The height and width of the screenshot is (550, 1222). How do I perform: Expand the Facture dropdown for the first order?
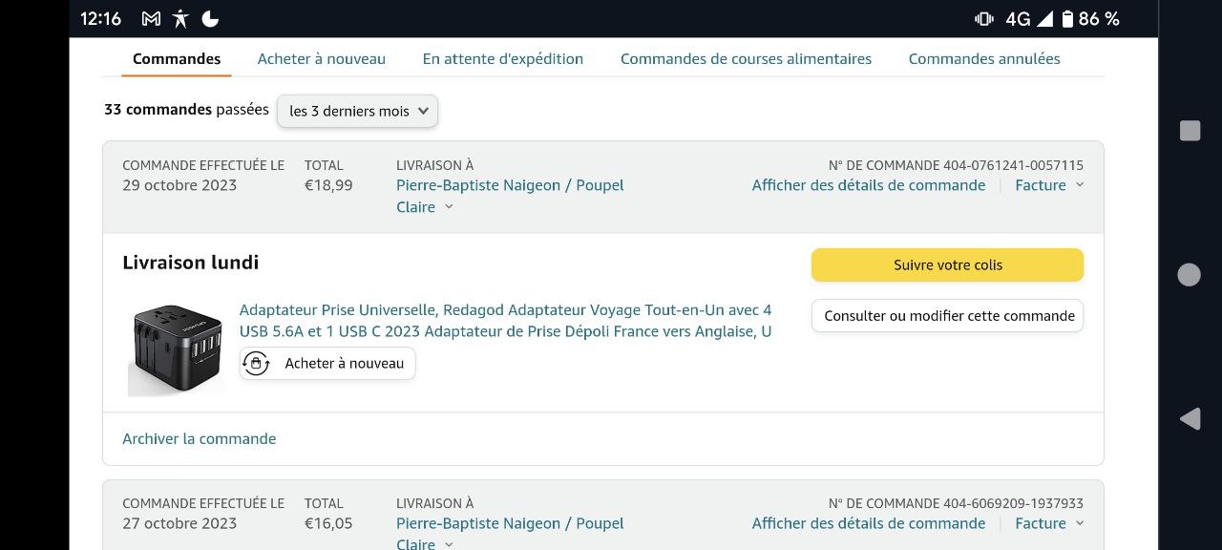(x=1049, y=185)
